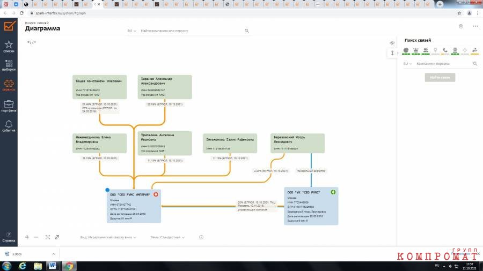Viewport: 483px width, 271px height.
Task: Toggle diamond shape link filter
Action: coord(465,51)
